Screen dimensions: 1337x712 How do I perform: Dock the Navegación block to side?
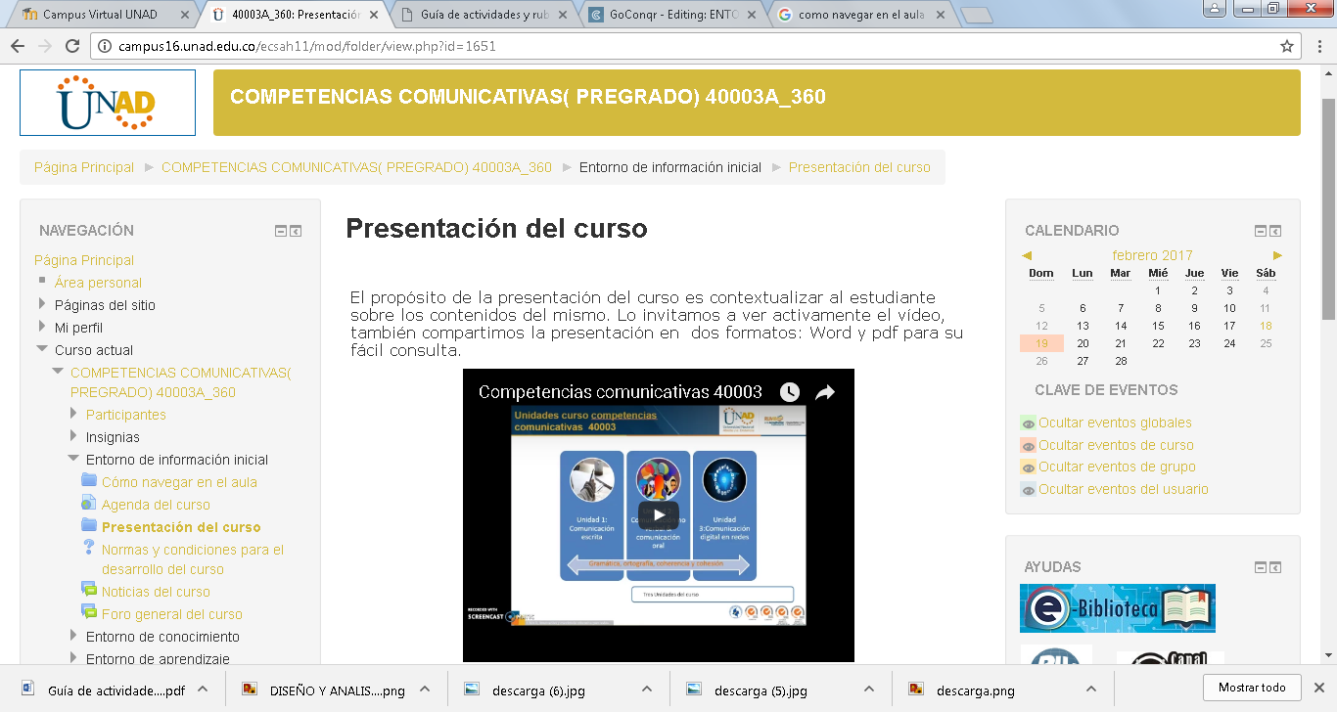[x=296, y=231]
